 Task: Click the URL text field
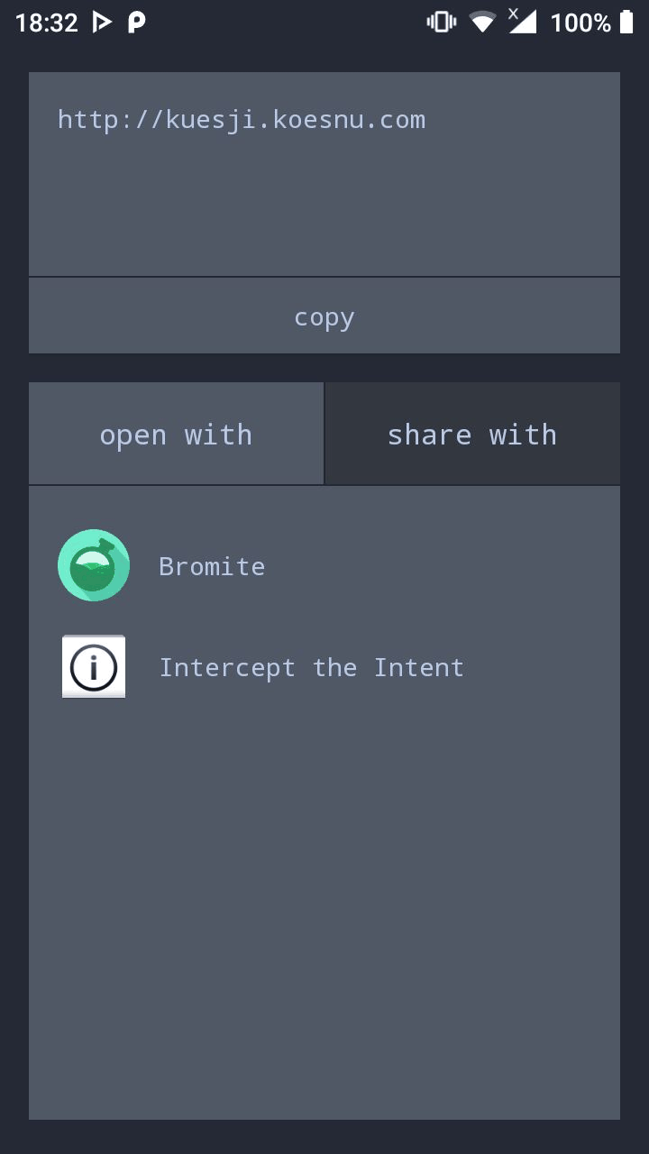coord(324,174)
